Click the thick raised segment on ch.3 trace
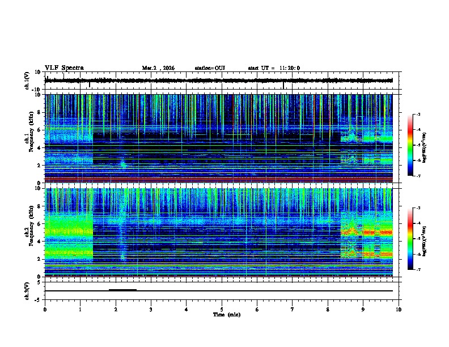The width and height of the screenshot is (449, 347). coord(122,290)
